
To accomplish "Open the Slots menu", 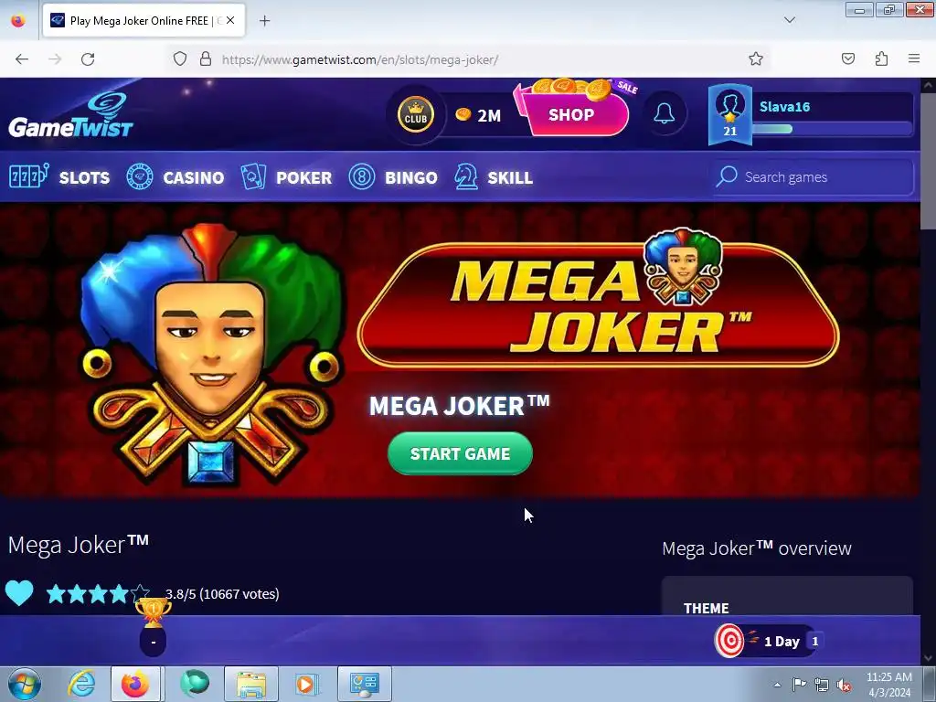I will [84, 177].
